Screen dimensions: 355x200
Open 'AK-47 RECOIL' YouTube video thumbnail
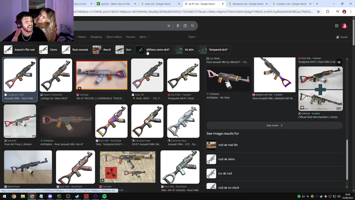click(x=102, y=75)
